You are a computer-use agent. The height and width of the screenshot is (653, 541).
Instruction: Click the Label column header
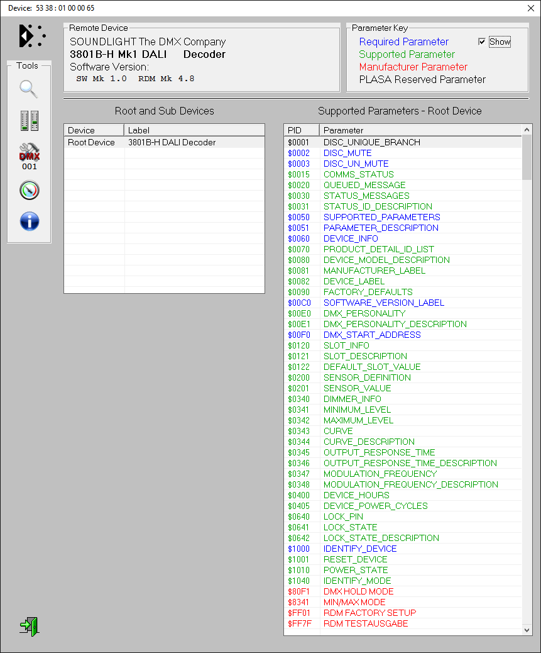click(x=194, y=130)
